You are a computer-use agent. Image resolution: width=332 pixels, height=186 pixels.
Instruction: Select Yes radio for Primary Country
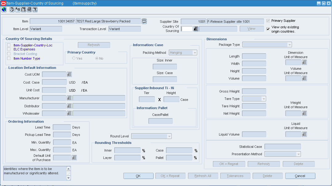74,58
